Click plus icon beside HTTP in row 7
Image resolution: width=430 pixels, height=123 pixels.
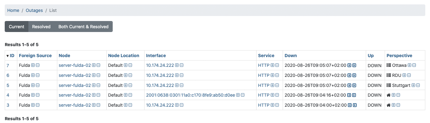pyautogui.click(x=272, y=65)
